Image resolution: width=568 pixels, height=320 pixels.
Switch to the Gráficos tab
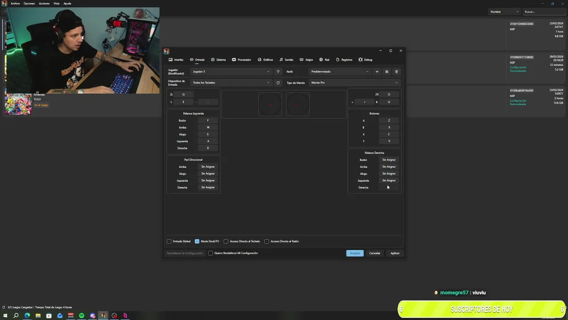coord(265,60)
